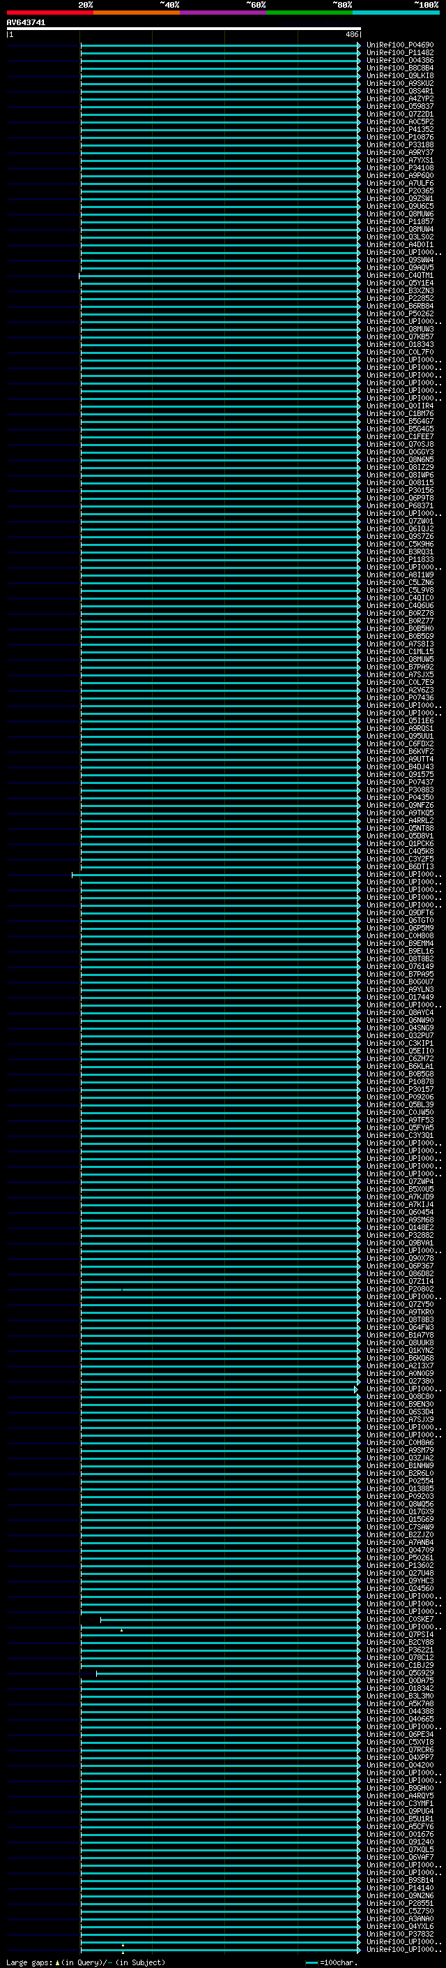Select the UniRef100_O76149 label
Image resolution: width=446 pixels, height=1968 pixels.
tap(400, 967)
